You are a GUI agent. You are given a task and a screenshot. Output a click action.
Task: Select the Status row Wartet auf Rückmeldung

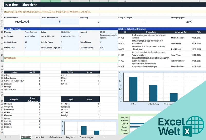22,81
